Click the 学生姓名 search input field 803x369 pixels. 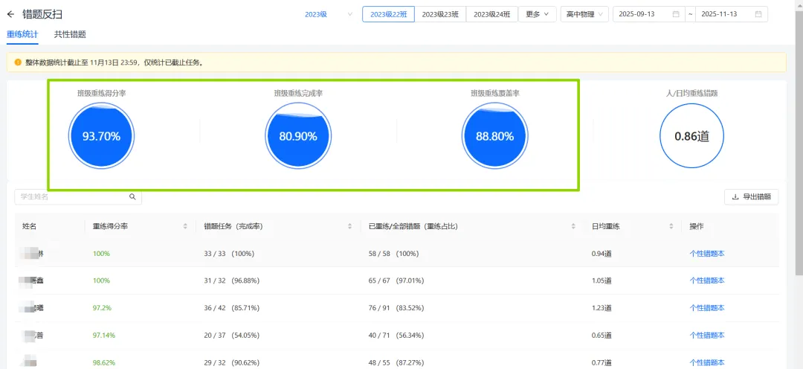(x=78, y=196)
